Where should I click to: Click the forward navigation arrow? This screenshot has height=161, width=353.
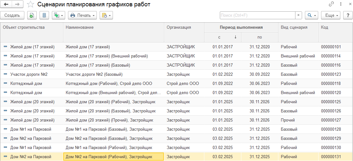click(17, 4)
